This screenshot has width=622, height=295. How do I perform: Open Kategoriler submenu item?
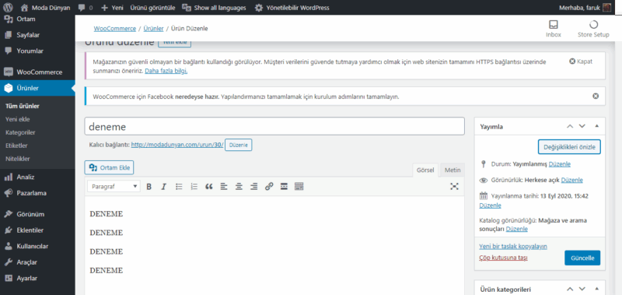pos(21,132)
